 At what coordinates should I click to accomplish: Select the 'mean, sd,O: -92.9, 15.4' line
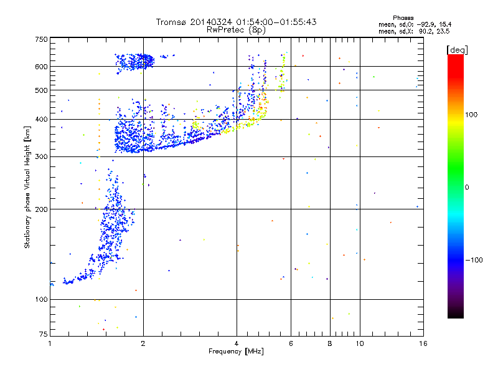[415, 24]
